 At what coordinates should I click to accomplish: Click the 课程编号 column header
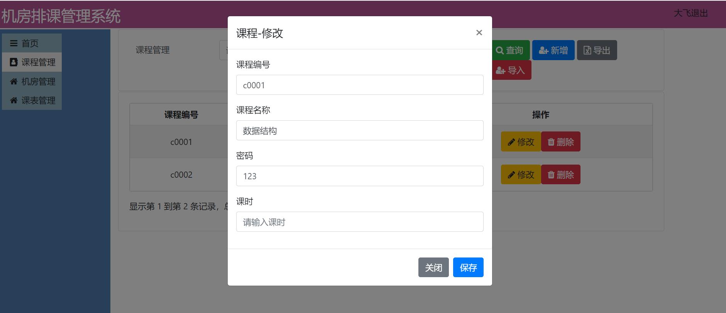pyautogui.click(x=181, y=114)
